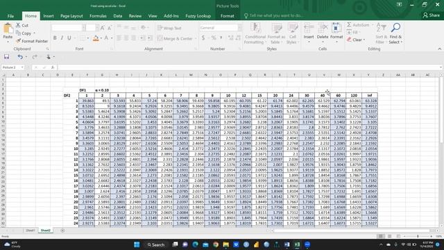Switch to the Page Layout tab
The image size is (444, 250).
71,16
